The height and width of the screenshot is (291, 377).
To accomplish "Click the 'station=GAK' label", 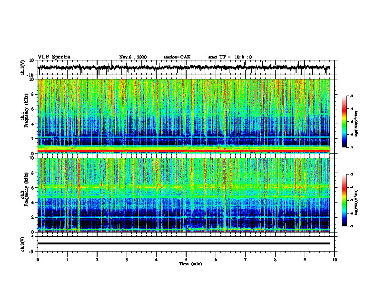I will tap(177, 57).
